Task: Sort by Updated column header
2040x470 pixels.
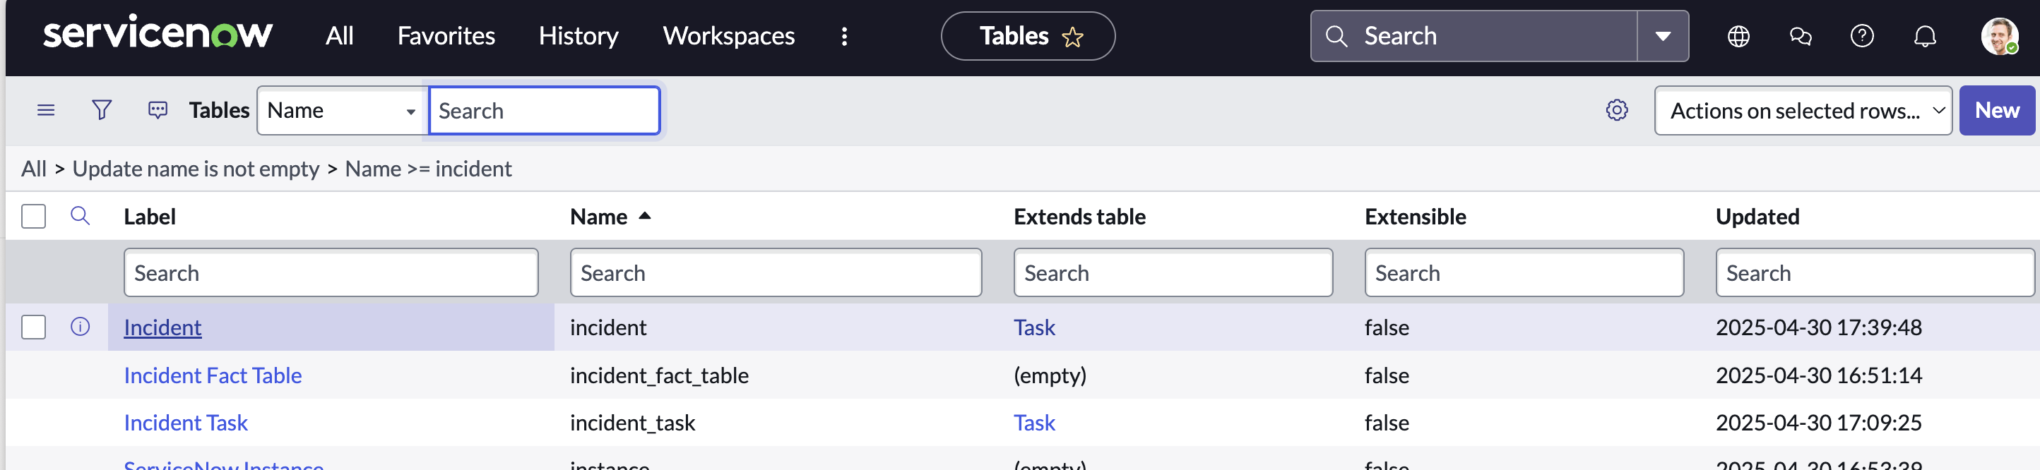Action: tap(1757, 217)
